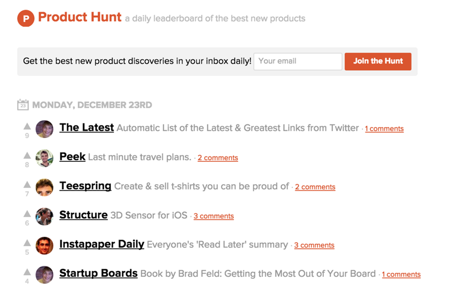View 2 comments on Peek
This screenshot has width=454, height=291.
pos(218,158)
